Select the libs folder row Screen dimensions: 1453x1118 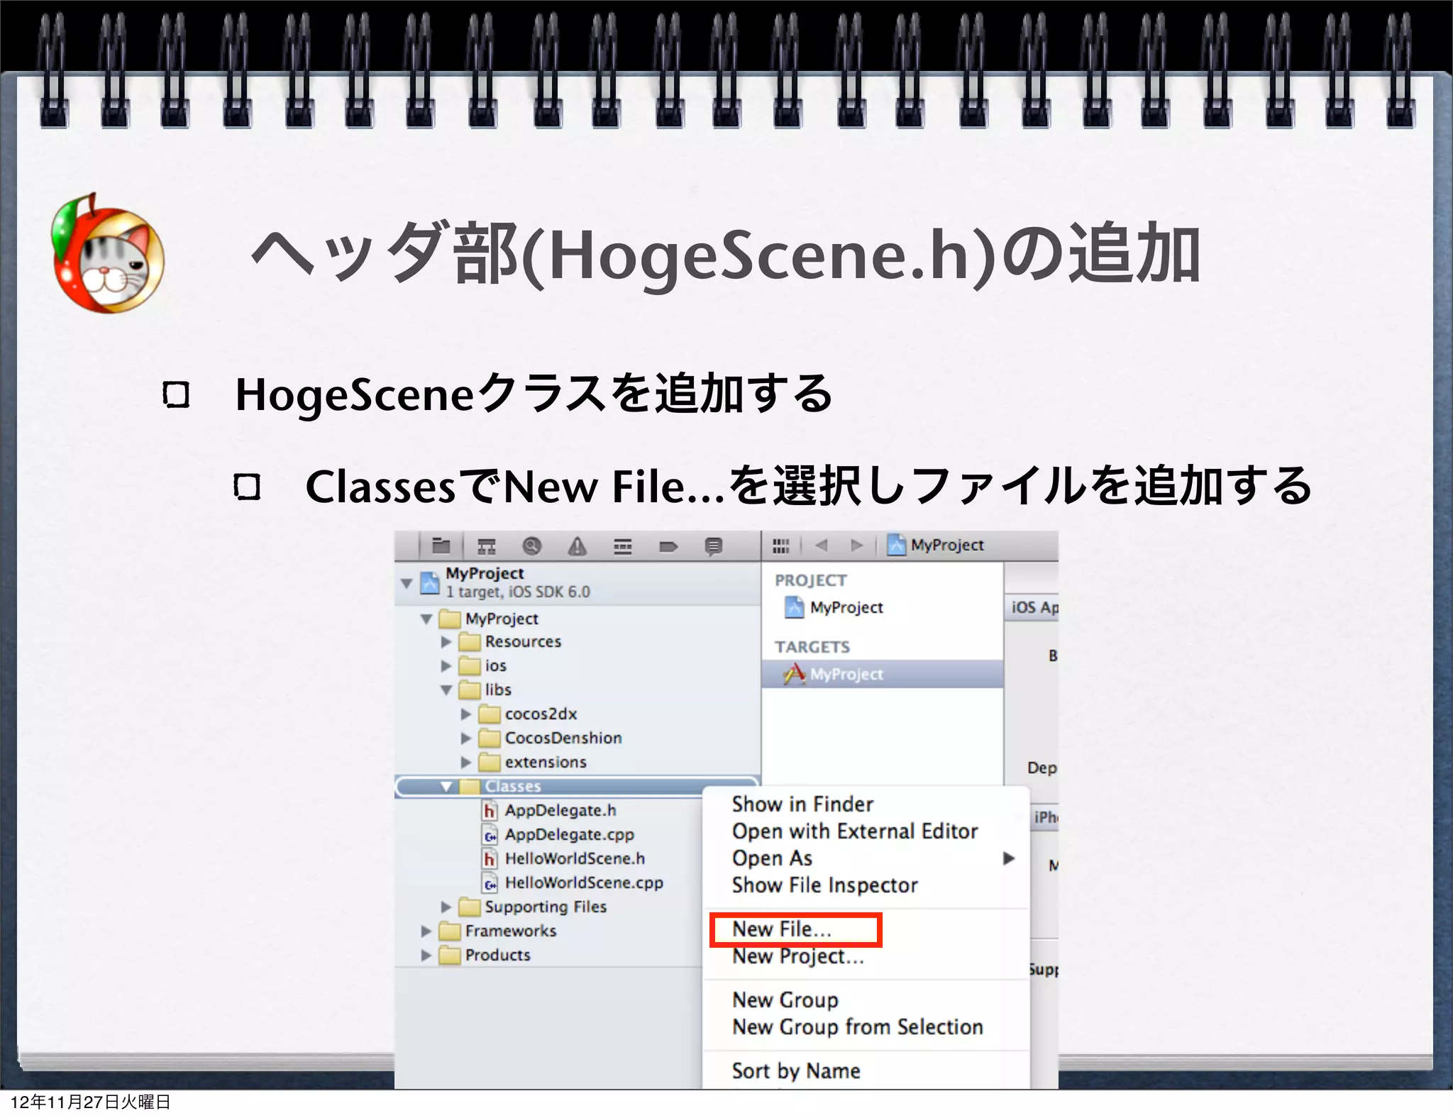tap(577, 690)
